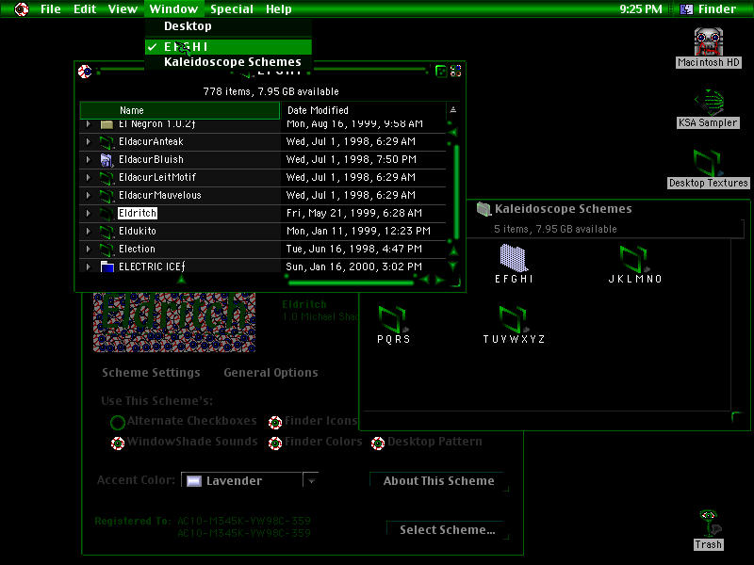
Task: Click the El Negron 1.0.2ƒ folder icon
Action: [x=107, y=124]
